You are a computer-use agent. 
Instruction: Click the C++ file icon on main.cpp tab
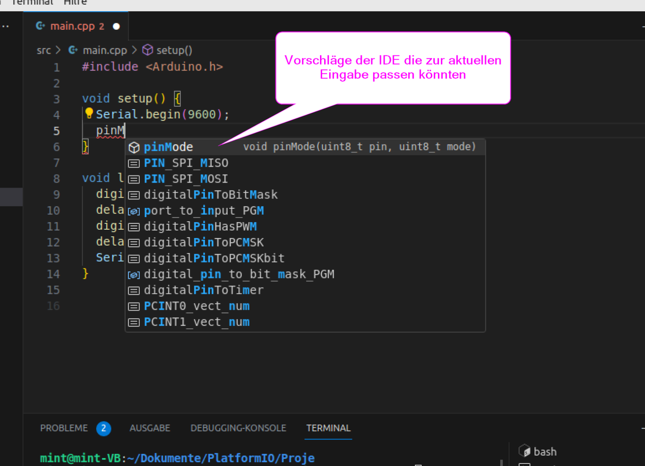[x=40, y=26]
